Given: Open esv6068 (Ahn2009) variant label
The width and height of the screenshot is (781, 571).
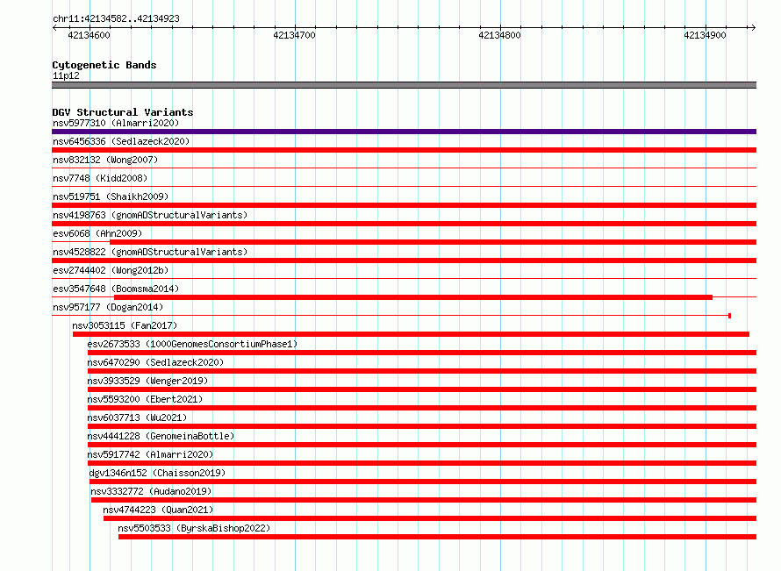Looking at the screenshot, I should click(x=97, y=233).
